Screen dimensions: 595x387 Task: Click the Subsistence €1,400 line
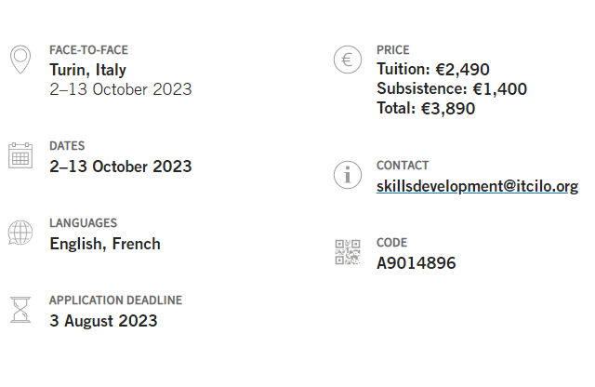[x=452, y=89]
